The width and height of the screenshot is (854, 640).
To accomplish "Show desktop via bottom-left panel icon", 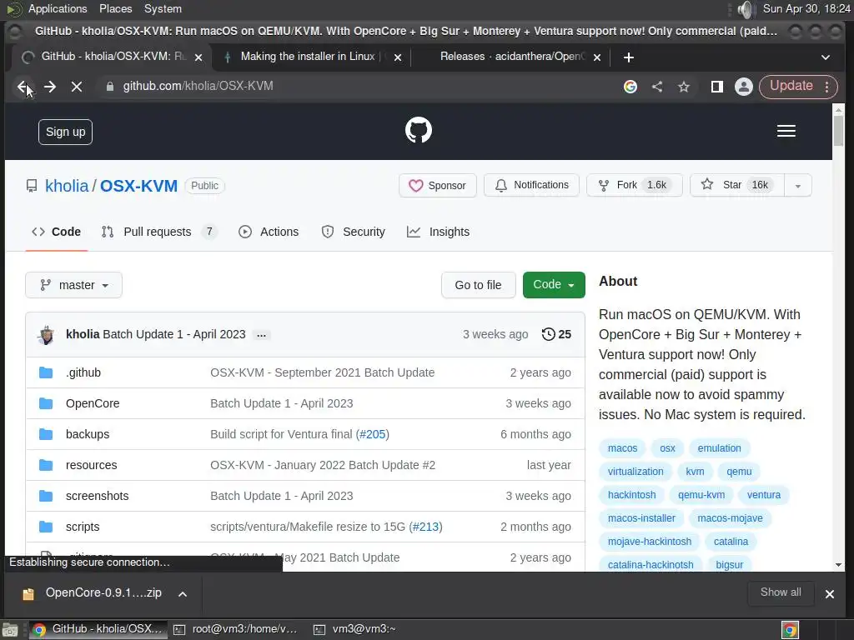I will (x=10, y=630).
